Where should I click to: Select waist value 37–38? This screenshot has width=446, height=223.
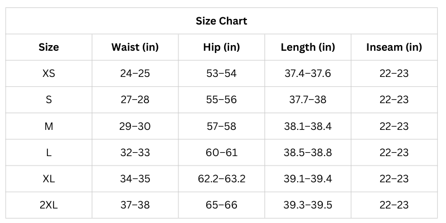coord(135,205)
